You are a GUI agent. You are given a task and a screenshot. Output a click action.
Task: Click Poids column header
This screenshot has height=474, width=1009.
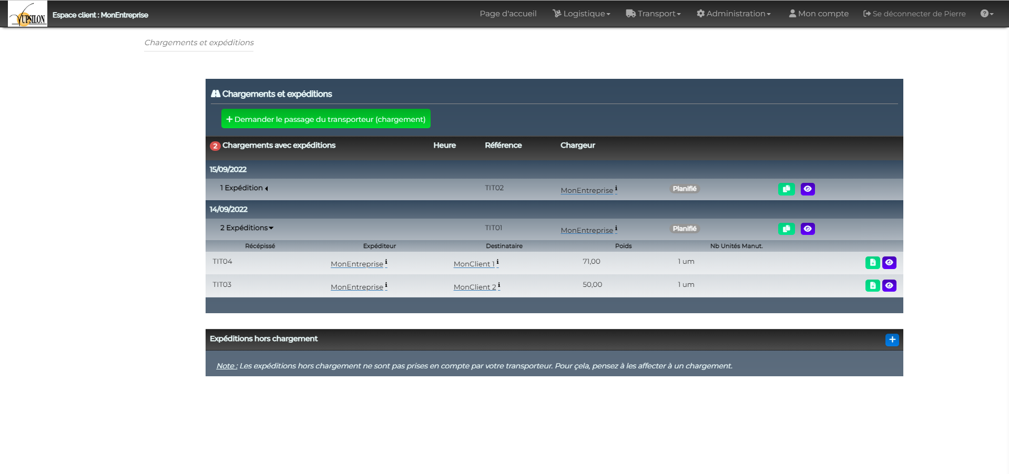(624, 246)
